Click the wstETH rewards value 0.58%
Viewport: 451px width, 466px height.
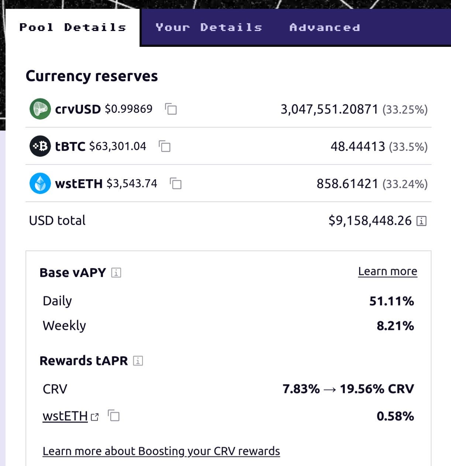395,416
